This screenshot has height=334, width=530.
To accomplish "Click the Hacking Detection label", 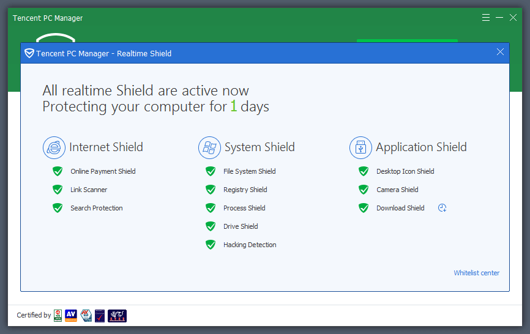I will coord(250,245).
